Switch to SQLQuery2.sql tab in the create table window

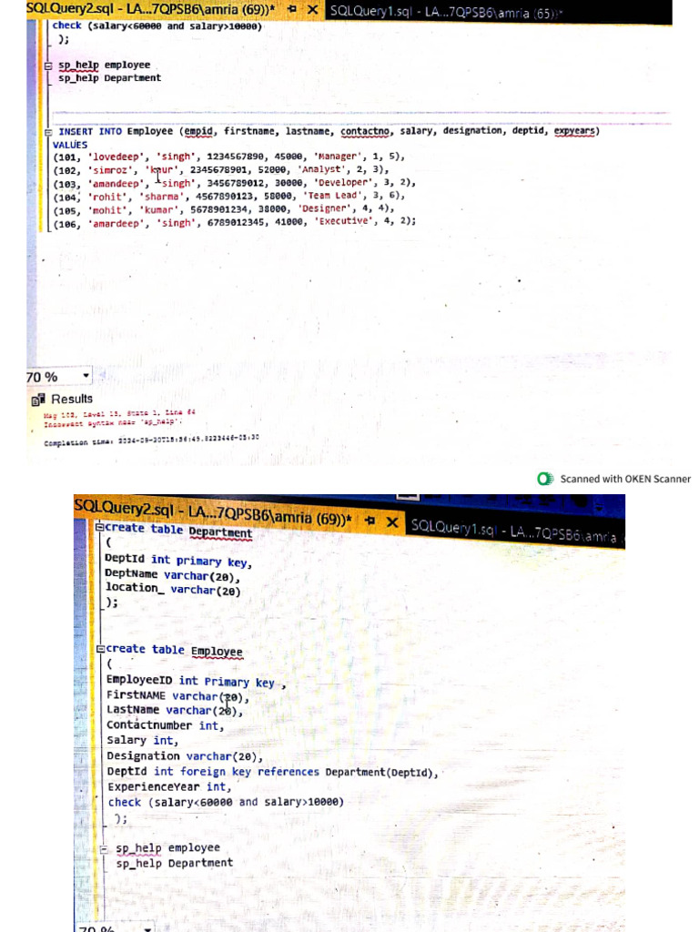pos(213,512)
